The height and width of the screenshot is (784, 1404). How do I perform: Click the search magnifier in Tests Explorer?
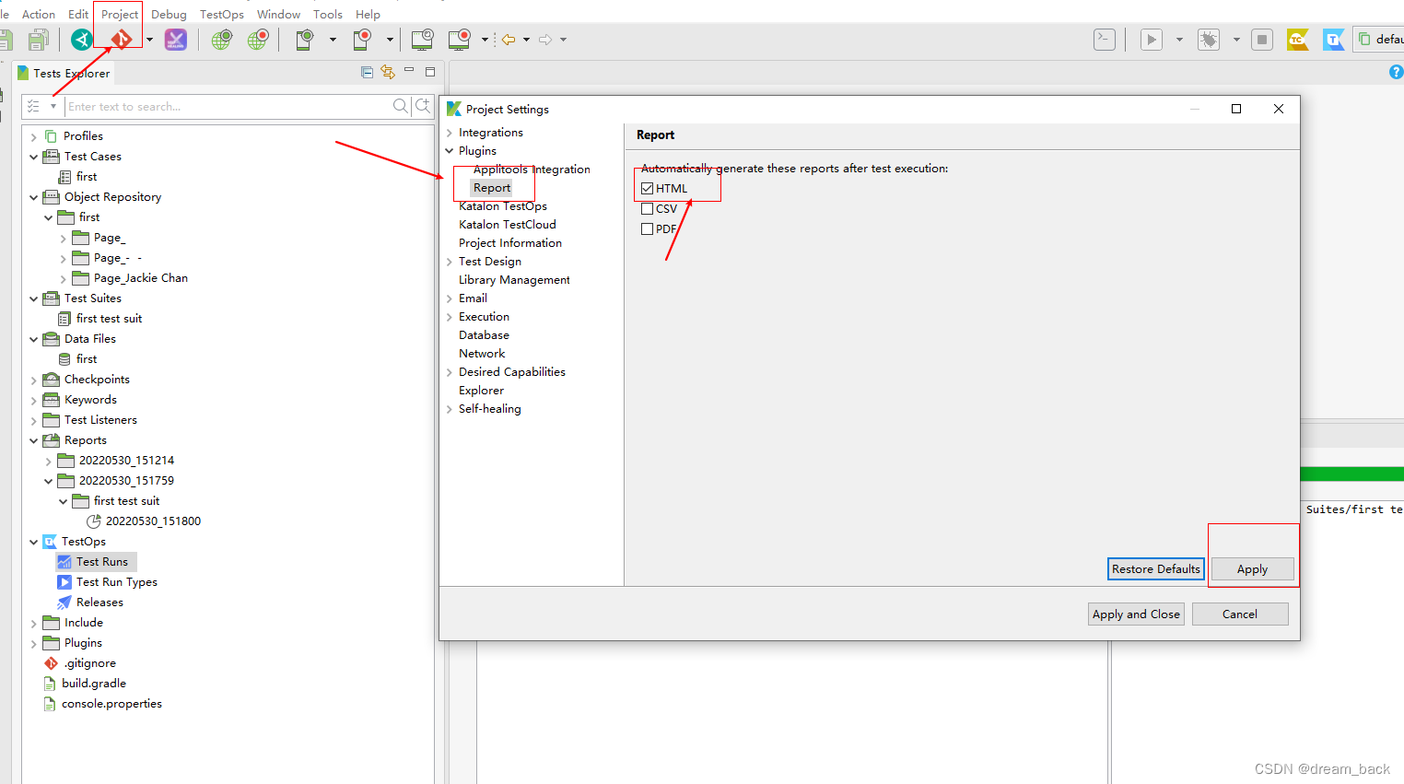400,106
